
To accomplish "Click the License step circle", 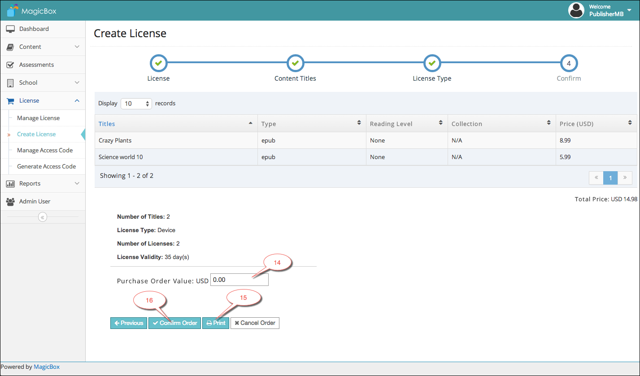I will click(158, 64).
